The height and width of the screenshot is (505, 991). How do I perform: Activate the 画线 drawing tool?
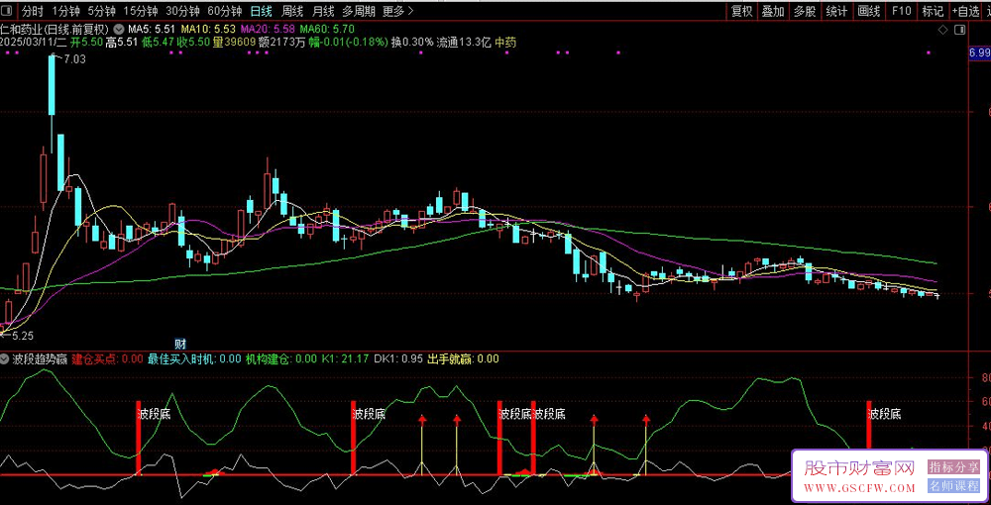(869, 11)
